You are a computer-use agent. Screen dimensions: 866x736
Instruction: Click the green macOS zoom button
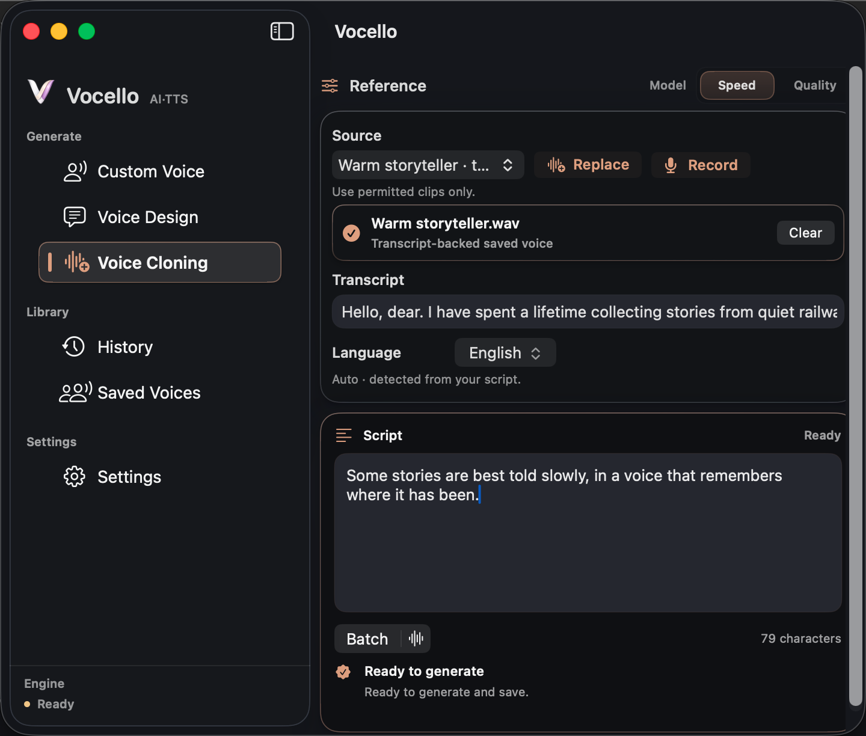point(87,31)
